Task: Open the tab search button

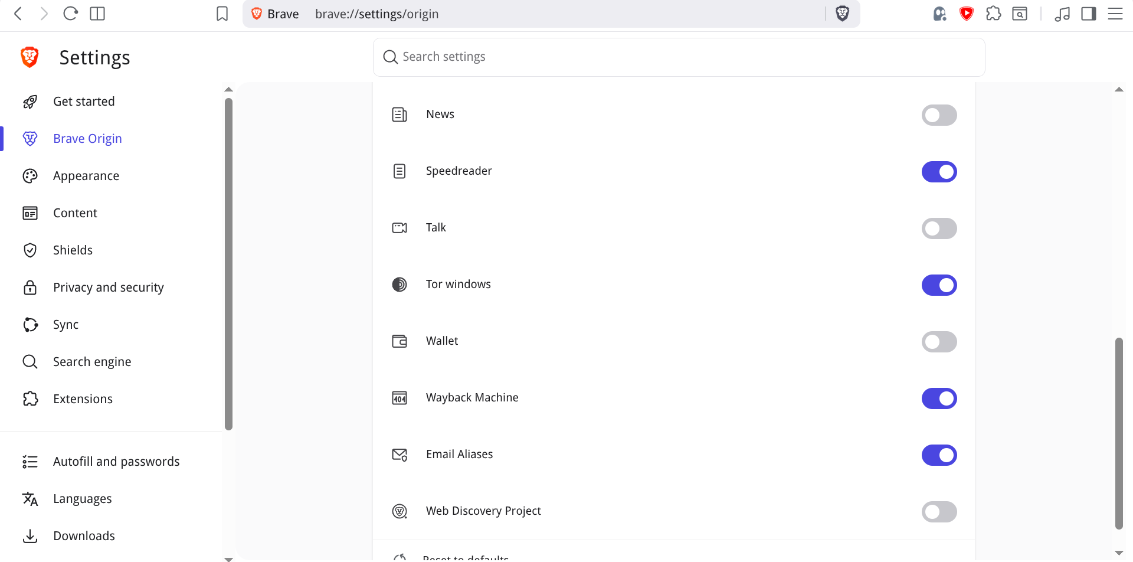Action: (1020, 14)
